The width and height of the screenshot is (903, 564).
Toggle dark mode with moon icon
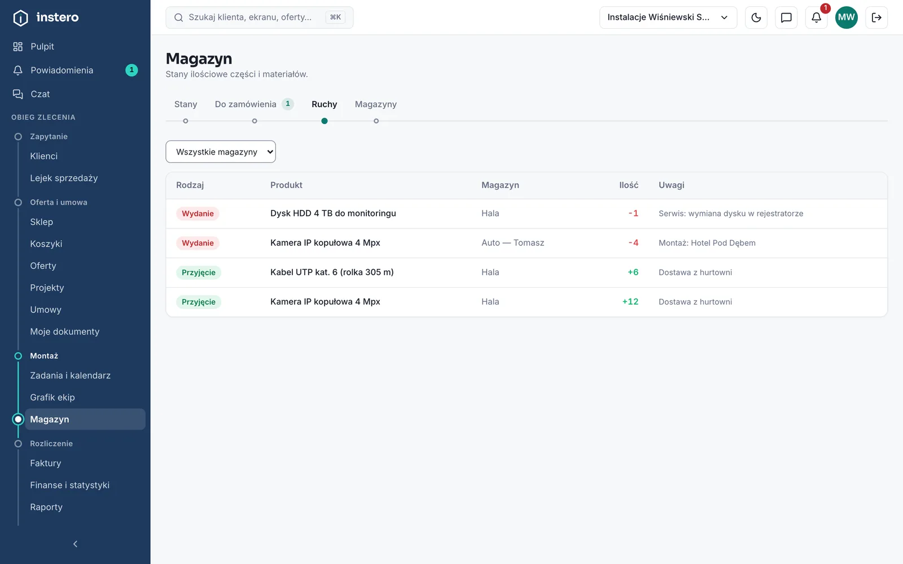click(756, 17)
